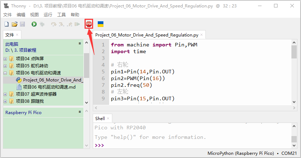Open a file with the folder icon
Screen dimensions: 301x158
pos(15,24)
